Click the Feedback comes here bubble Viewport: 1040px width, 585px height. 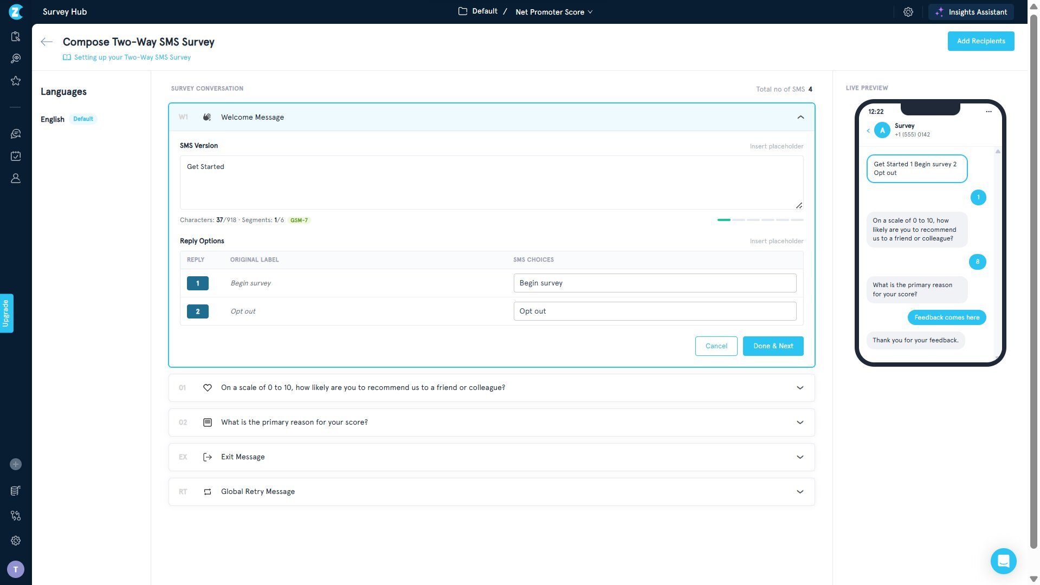tap(947, 317)
